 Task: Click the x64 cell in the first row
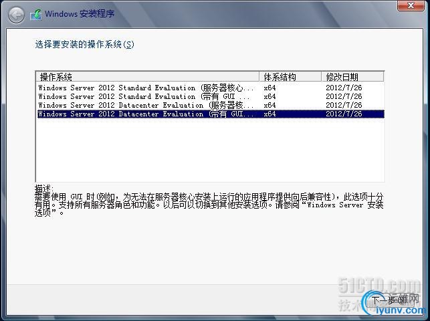click(x=270, y=88)
